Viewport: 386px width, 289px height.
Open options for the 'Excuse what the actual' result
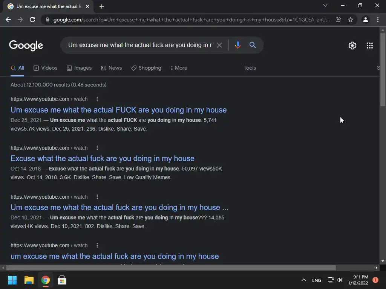point(97,148)
